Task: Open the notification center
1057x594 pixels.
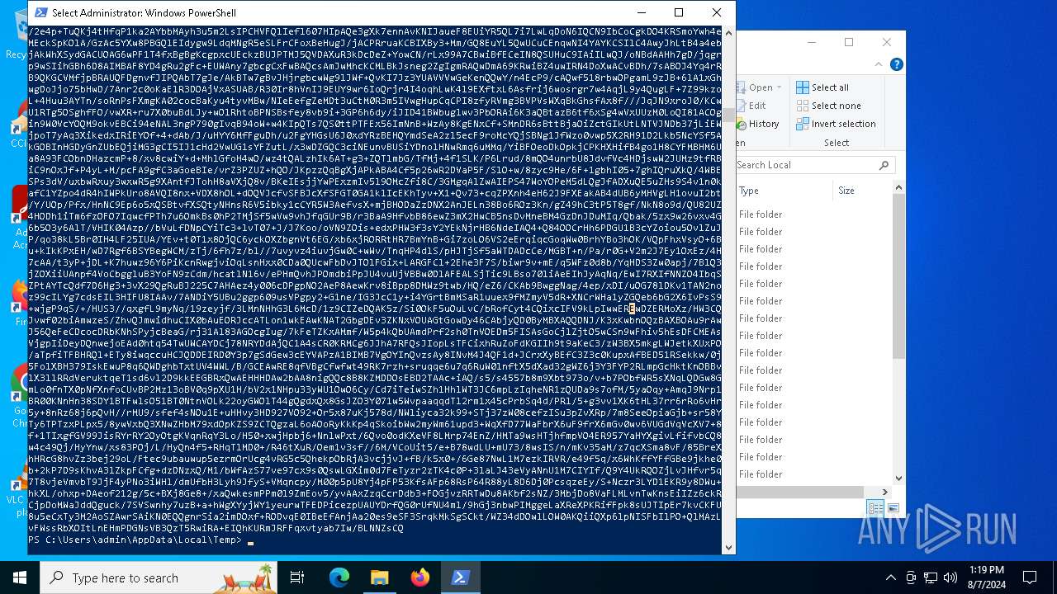Action: 1030,577
